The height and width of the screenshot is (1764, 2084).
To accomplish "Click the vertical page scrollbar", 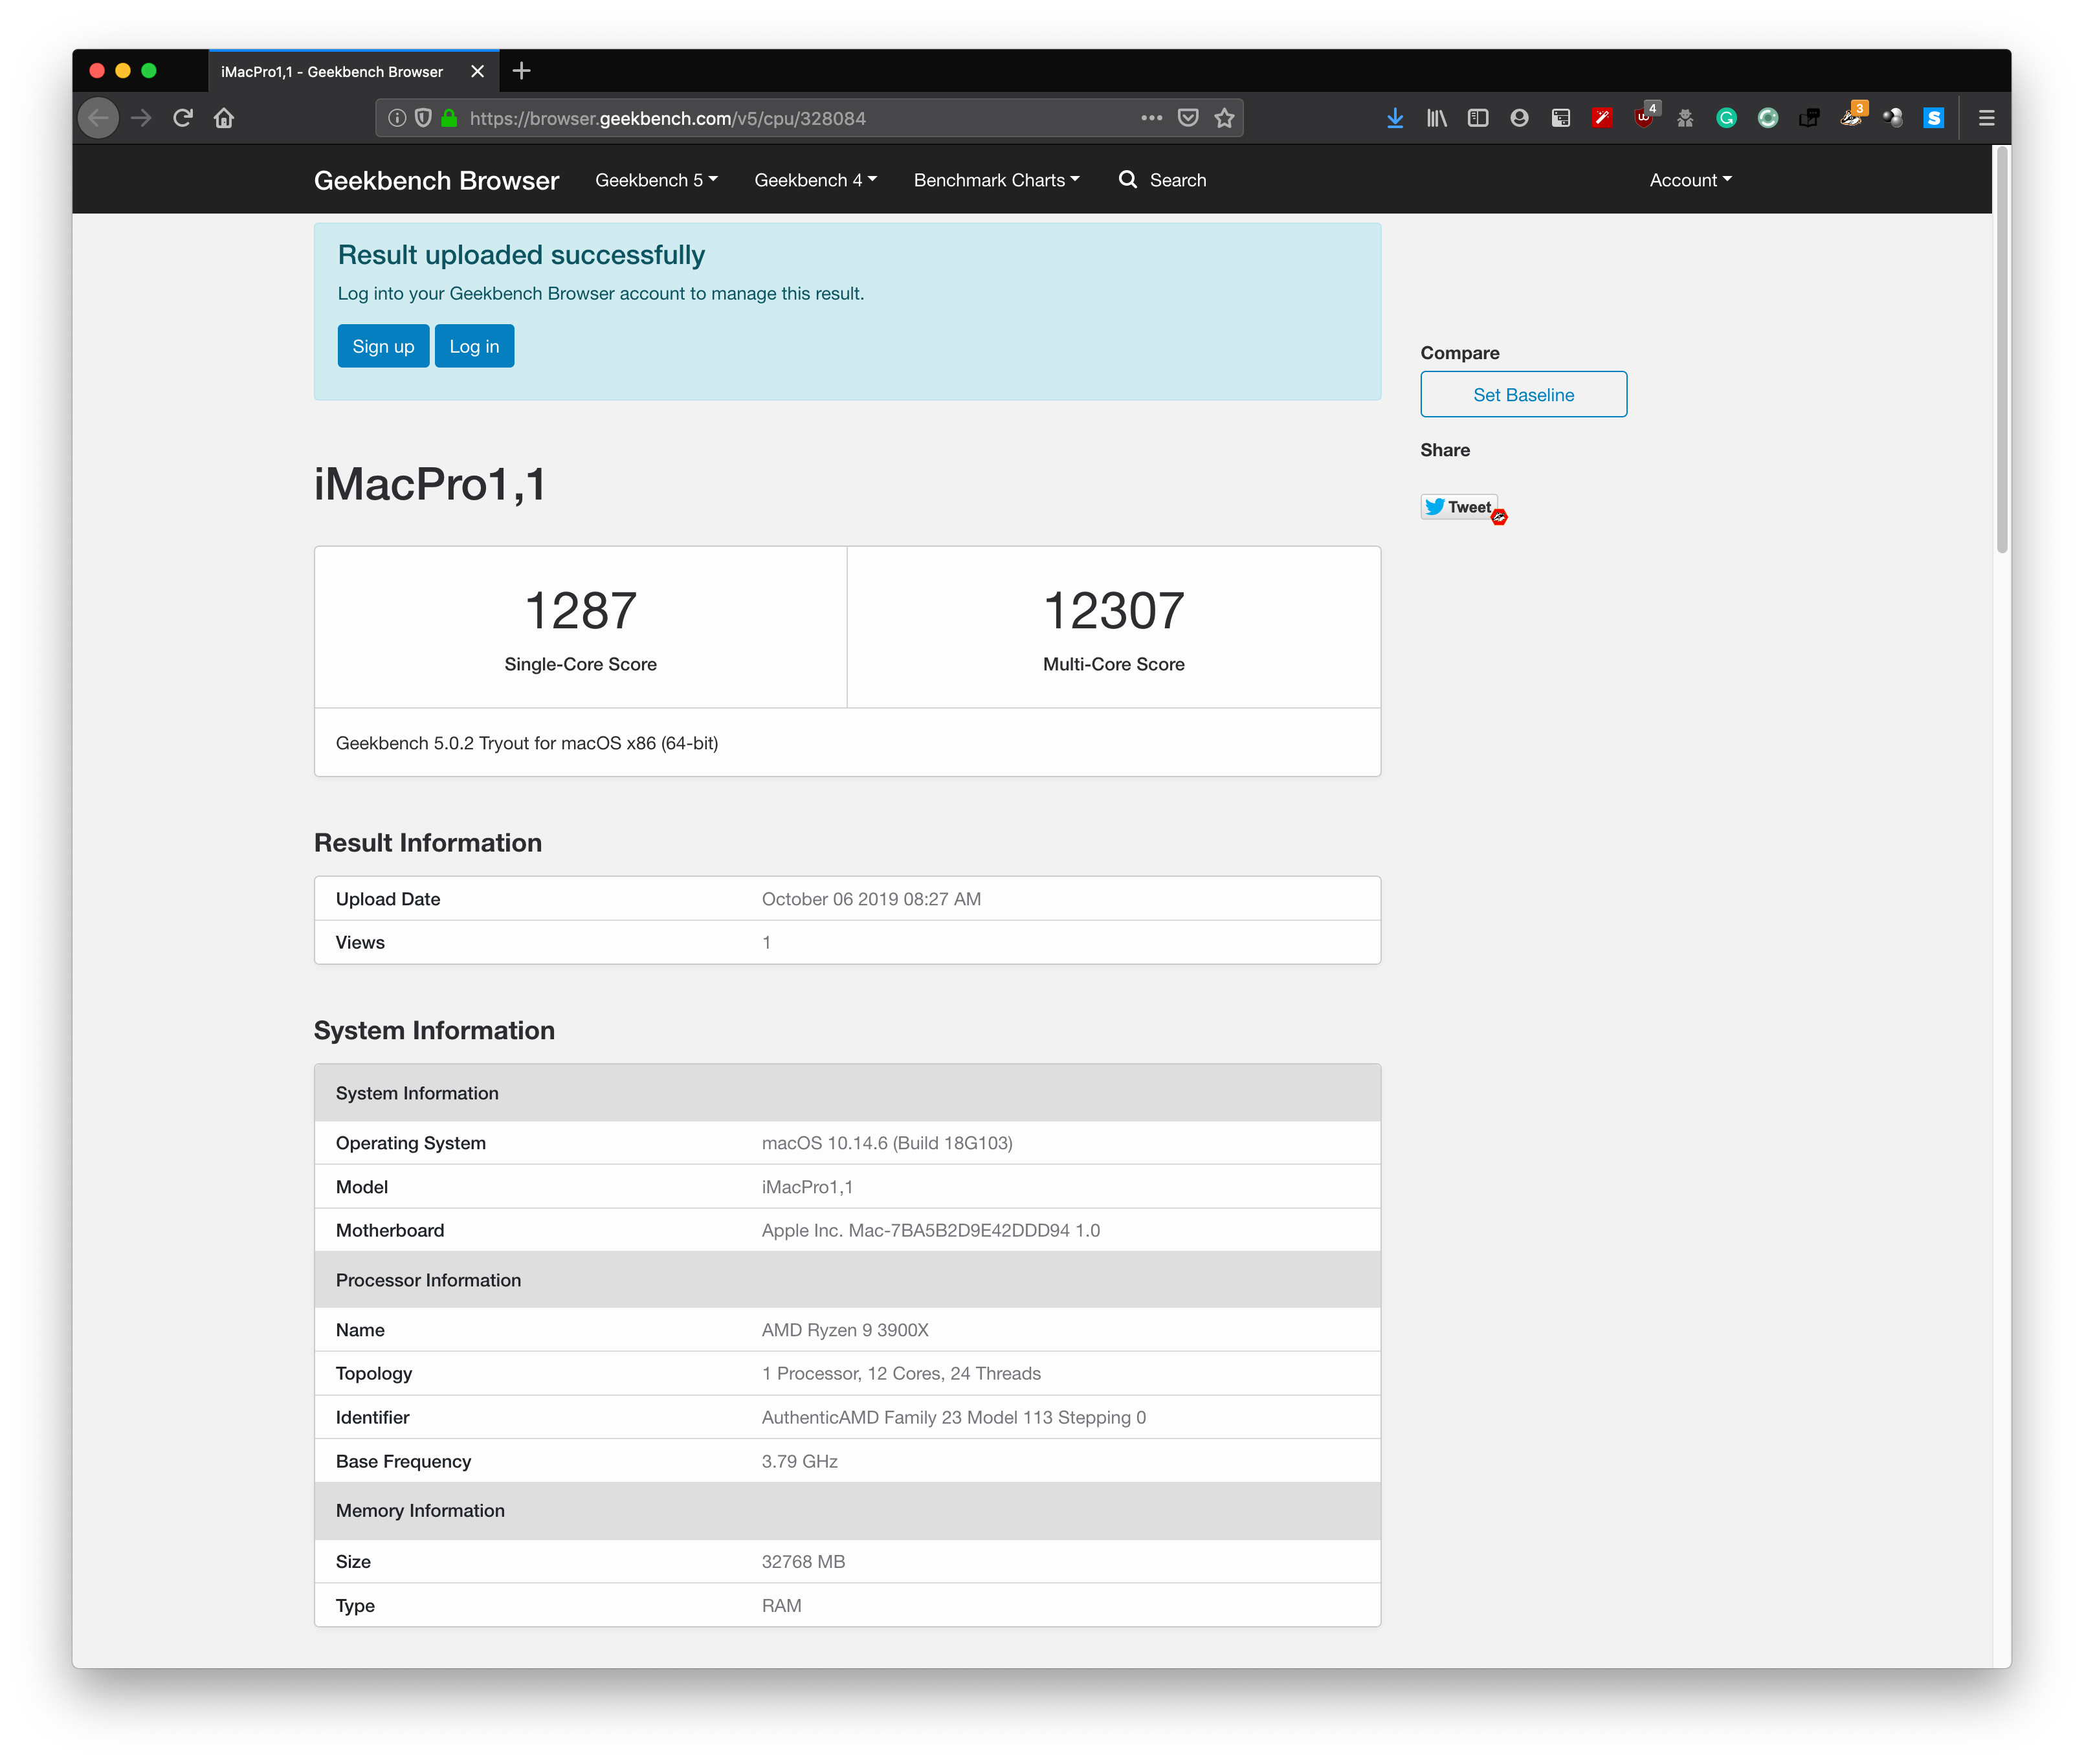I will coord(2001,350).
